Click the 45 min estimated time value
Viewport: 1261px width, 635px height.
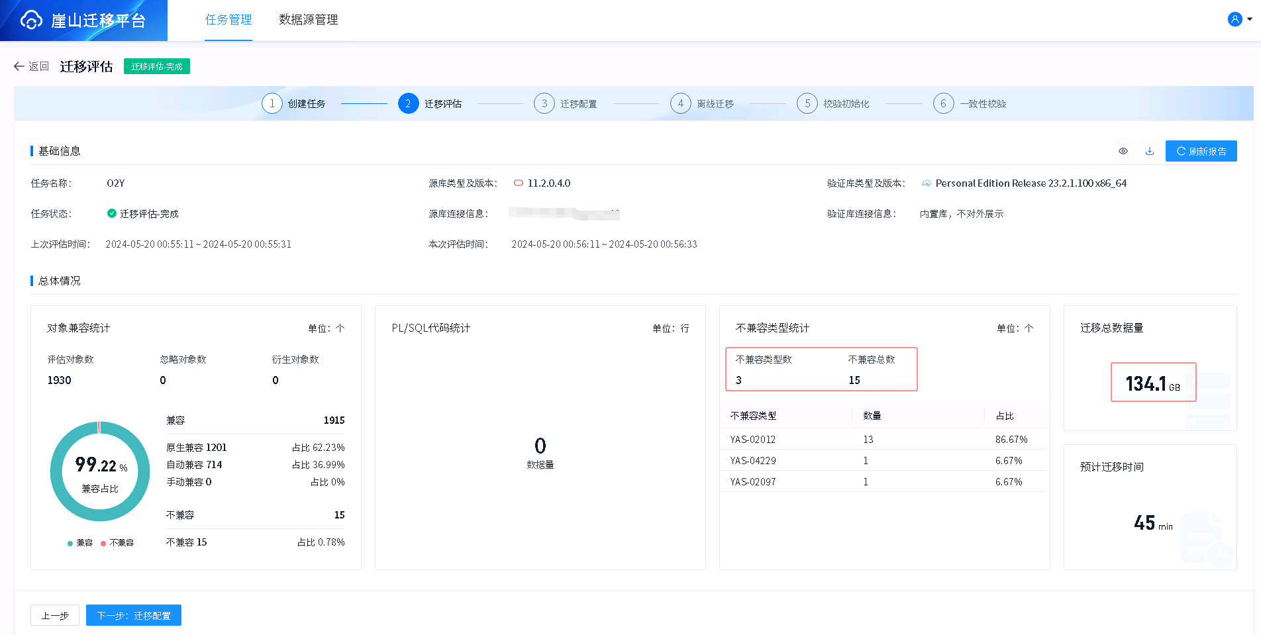tap(1153, 523)
